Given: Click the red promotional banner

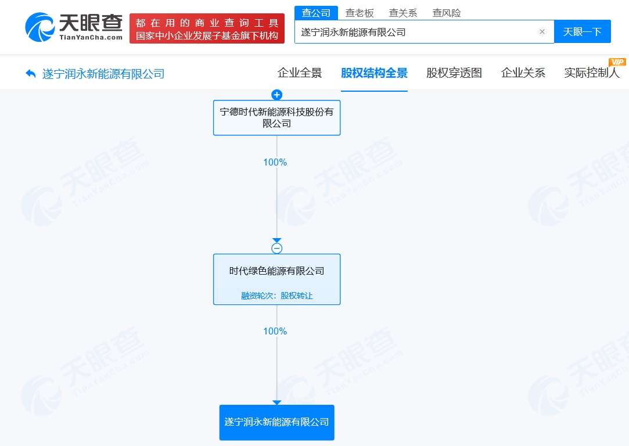Looking at the screenshot, I should [207, 28].
